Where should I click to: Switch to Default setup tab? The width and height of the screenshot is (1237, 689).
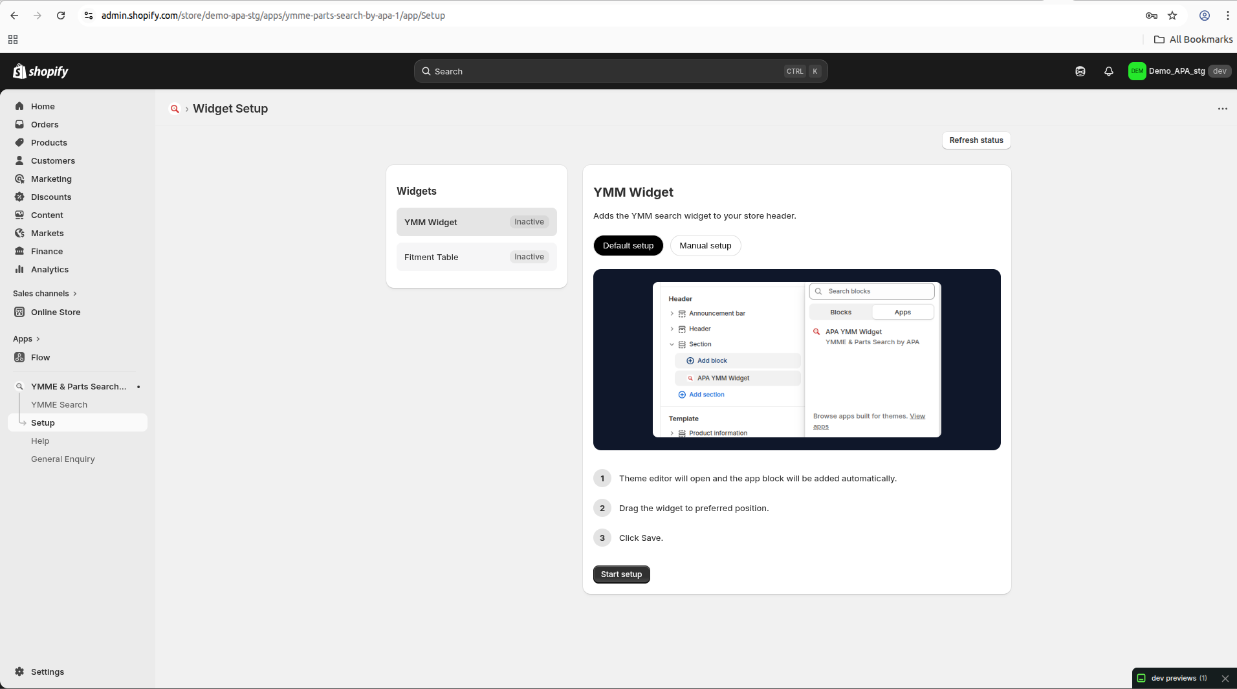(x=628, y=246)
